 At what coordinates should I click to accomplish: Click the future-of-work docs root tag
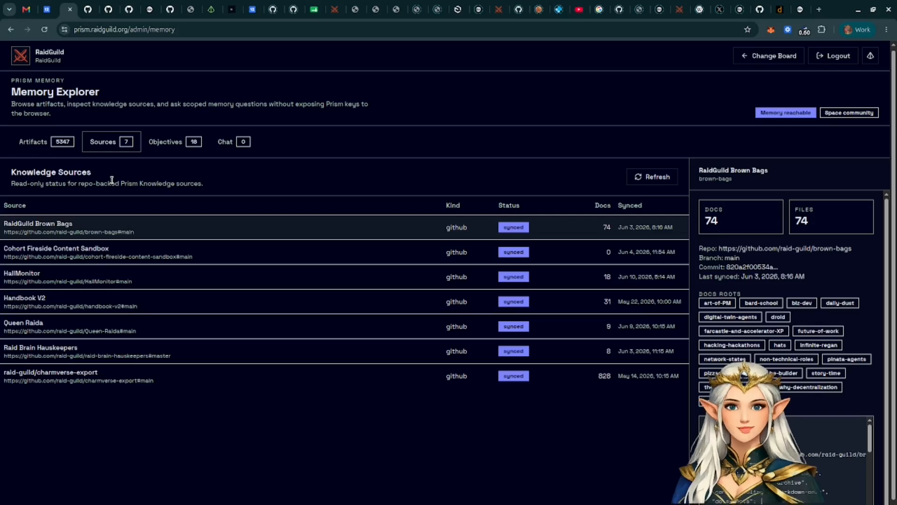coord(818,331)
